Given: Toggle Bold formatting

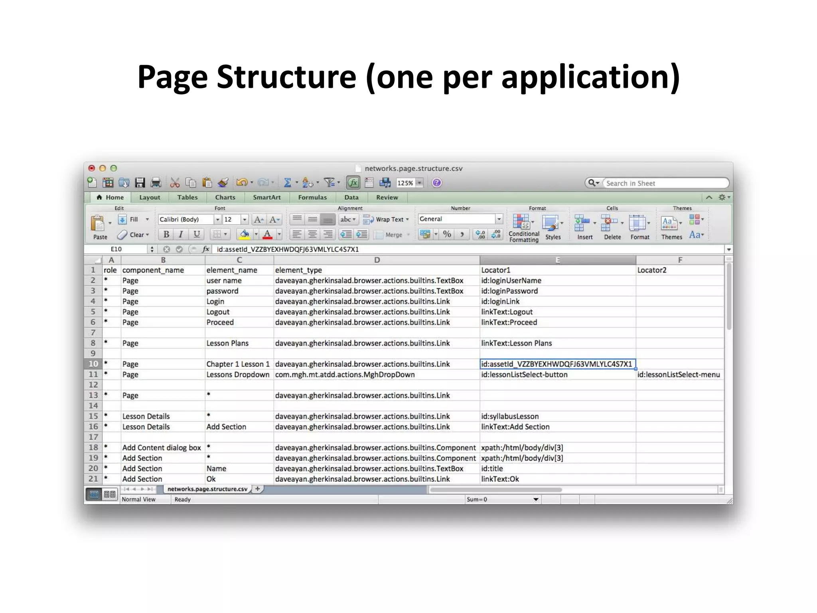Looking at the screenshot, I should click(166, 234).
